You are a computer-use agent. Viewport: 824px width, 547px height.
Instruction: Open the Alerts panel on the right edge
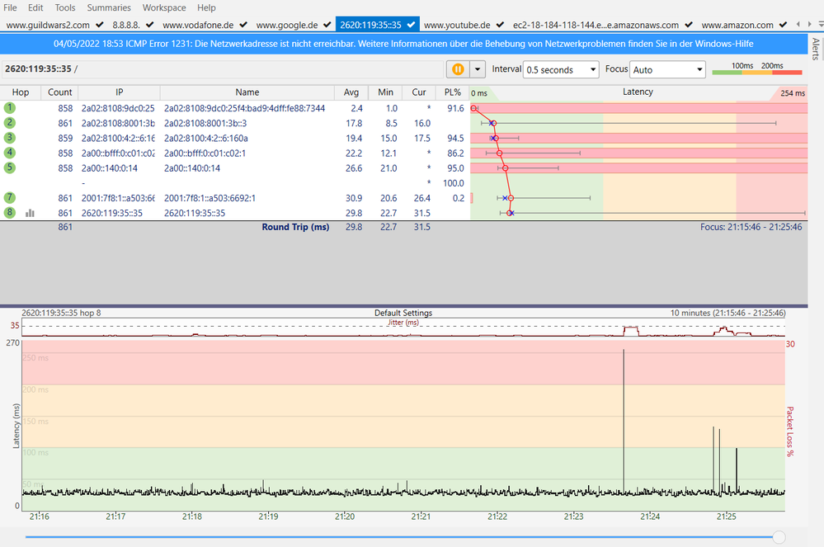click(x=816, y=50)
